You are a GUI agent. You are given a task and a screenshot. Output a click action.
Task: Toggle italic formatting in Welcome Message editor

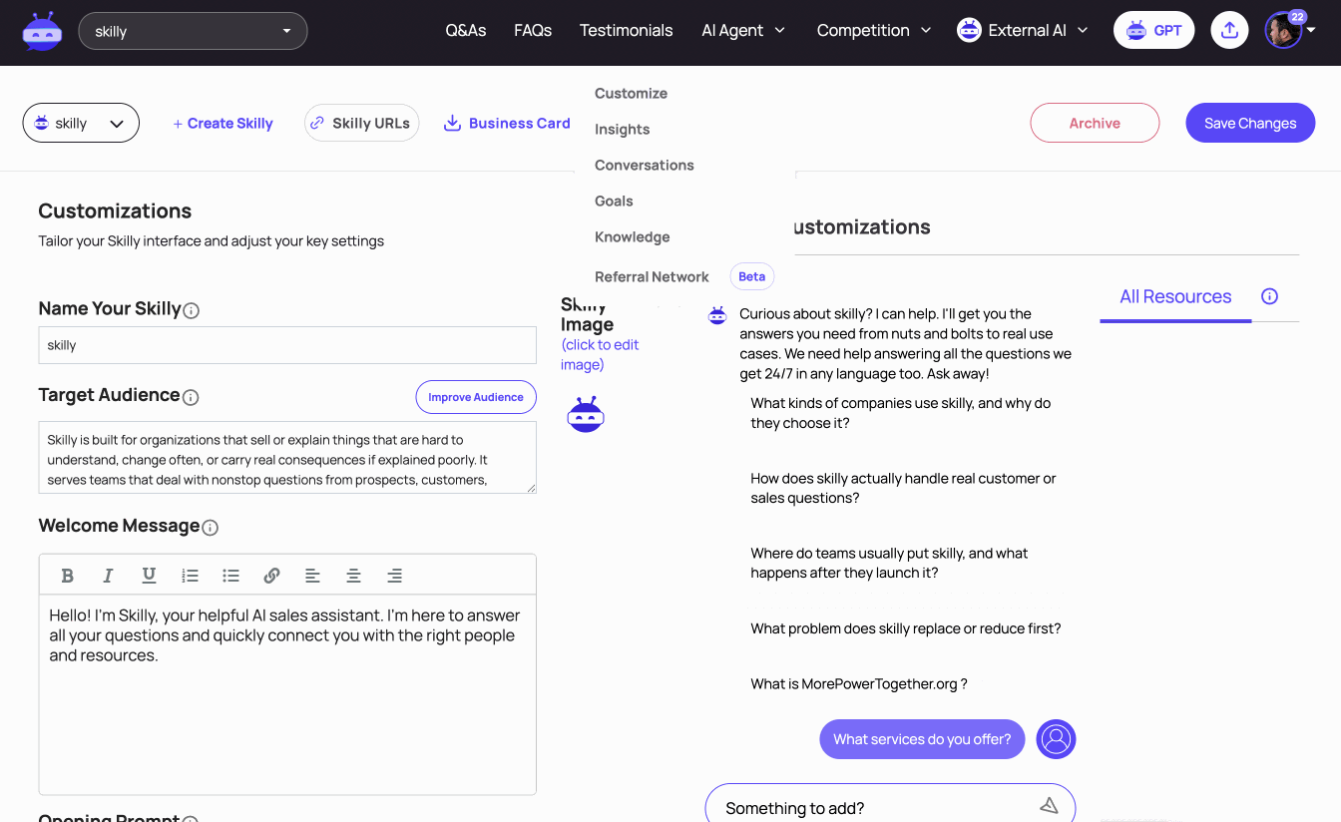108,576
